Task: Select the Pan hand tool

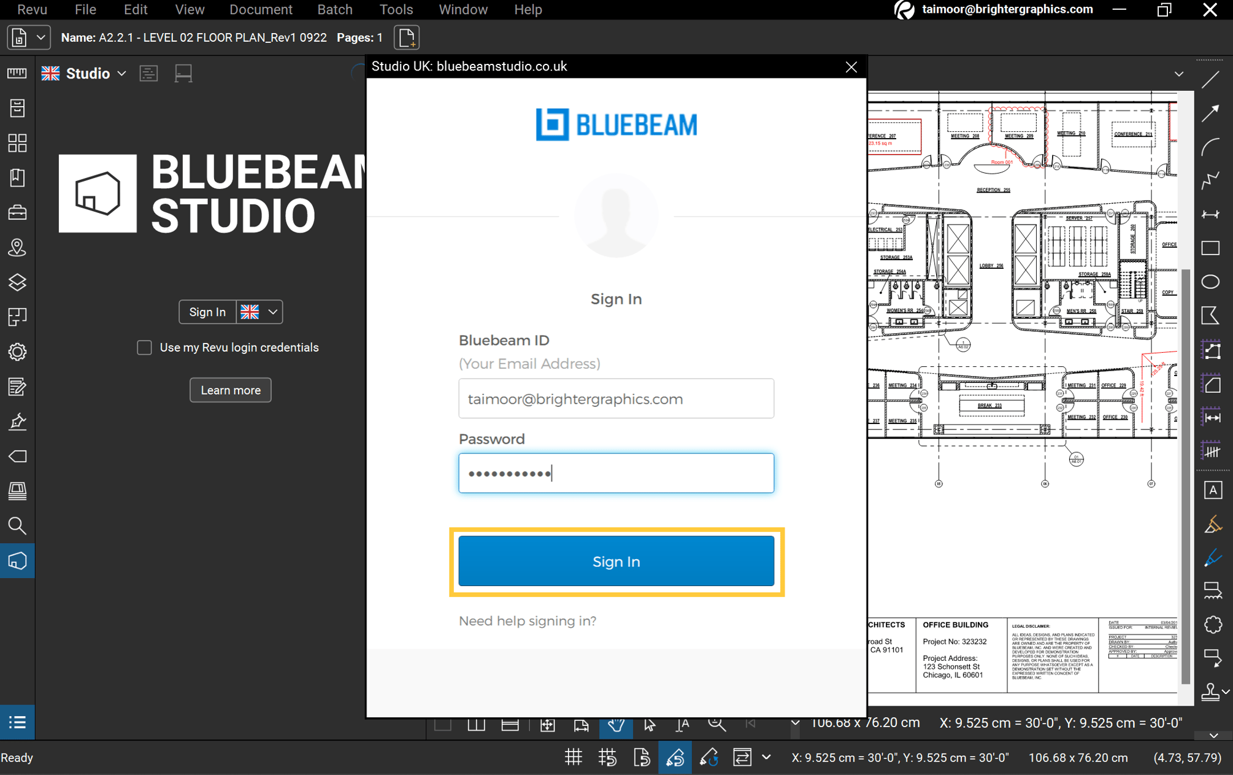Action: click(x=616, y=724)
